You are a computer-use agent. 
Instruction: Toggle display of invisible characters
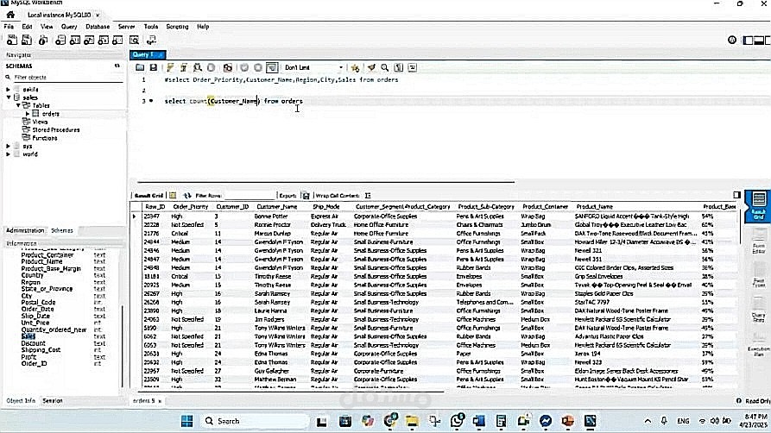click(399, 67)
